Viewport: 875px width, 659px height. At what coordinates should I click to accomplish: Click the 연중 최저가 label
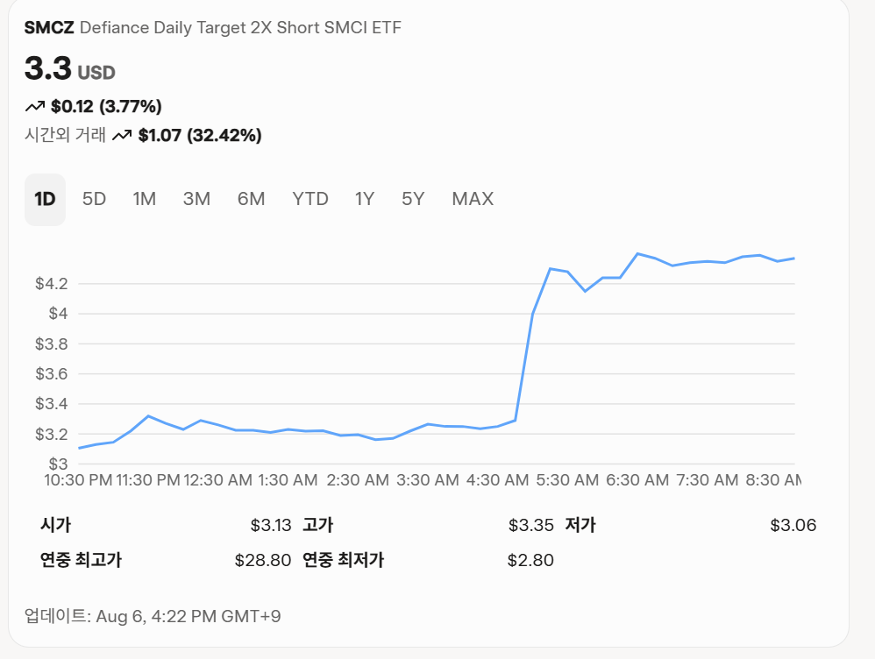tap(343, 560)
